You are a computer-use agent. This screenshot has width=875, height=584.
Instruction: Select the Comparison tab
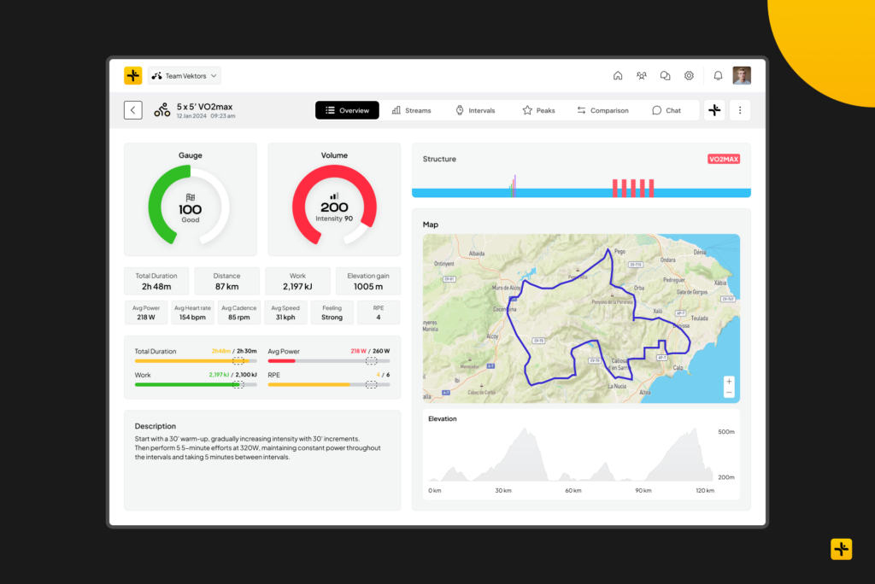pyautogui.click(x=602, y=110)
